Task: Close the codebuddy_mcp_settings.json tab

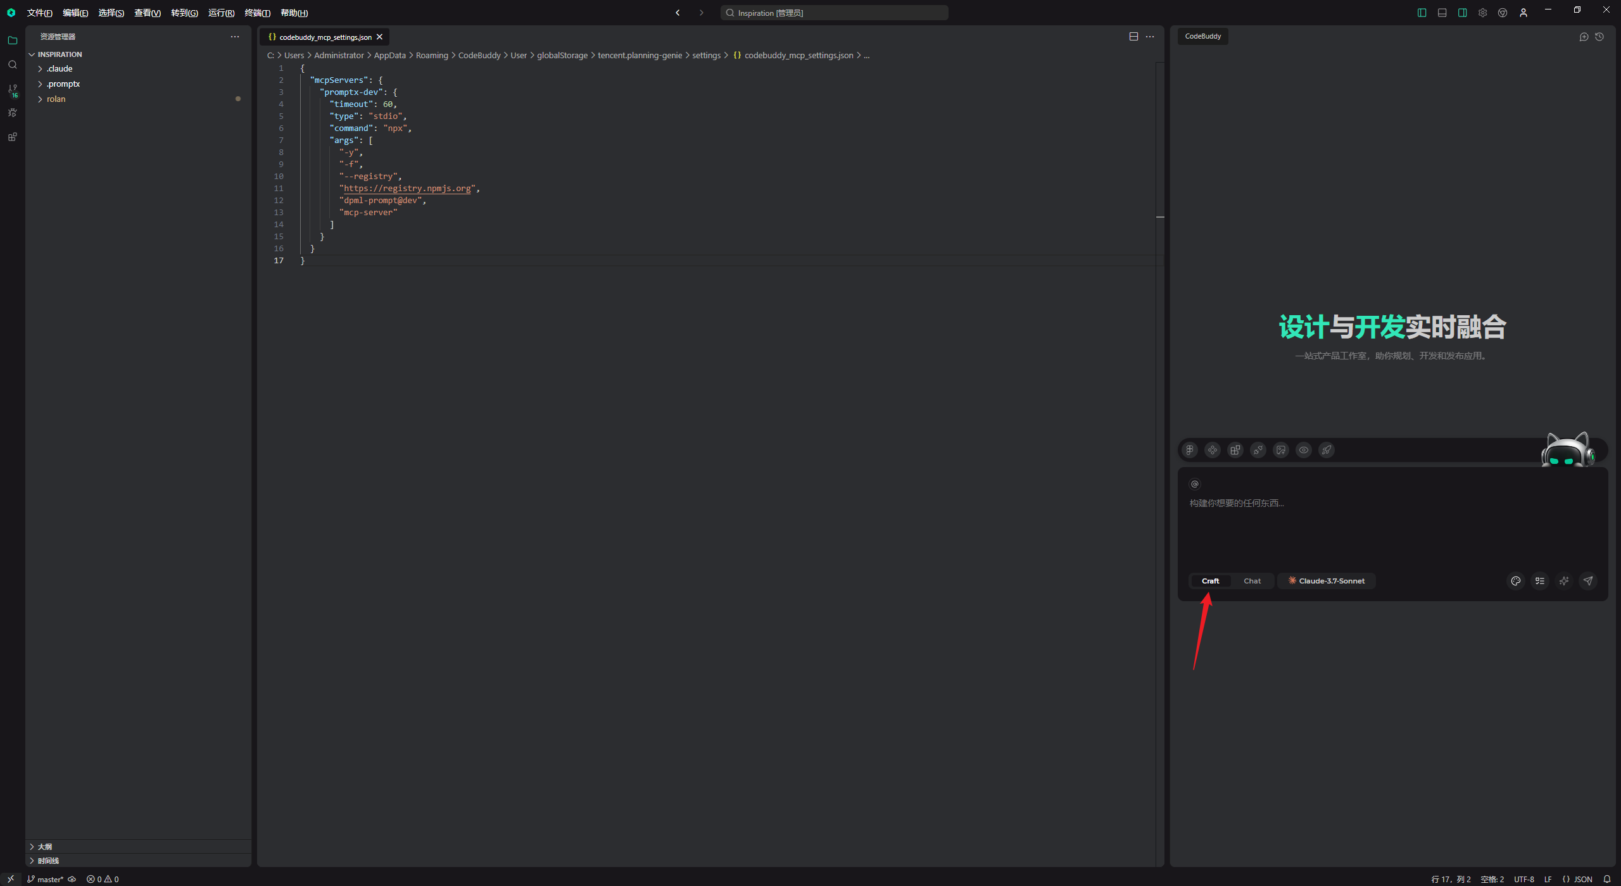Action: click(x=379, y=37)
